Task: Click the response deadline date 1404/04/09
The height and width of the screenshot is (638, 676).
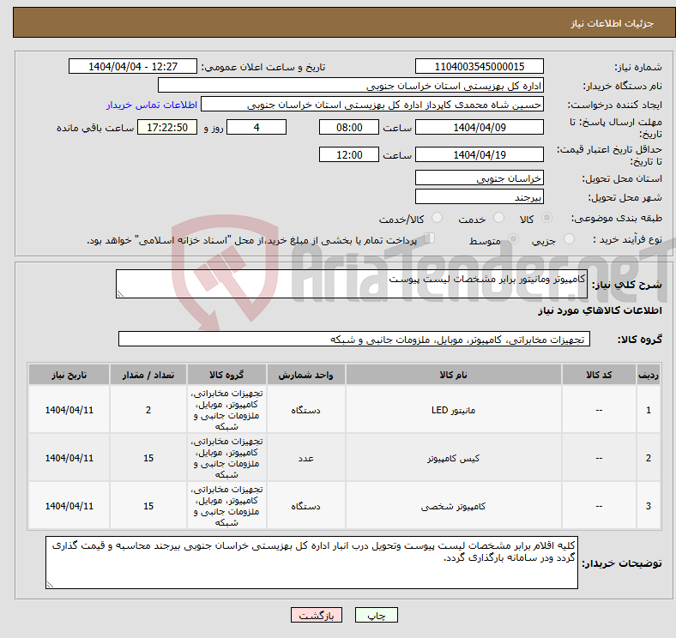Action: click(x=480, y=127)
